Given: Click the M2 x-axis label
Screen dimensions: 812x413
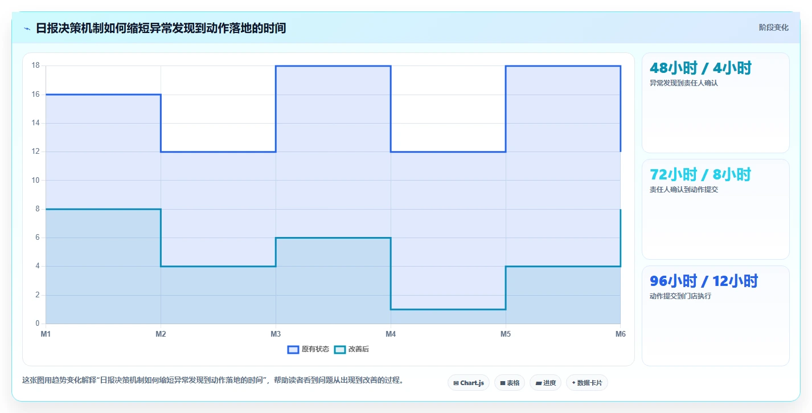Looking at the screenshot, I should 161,334.
